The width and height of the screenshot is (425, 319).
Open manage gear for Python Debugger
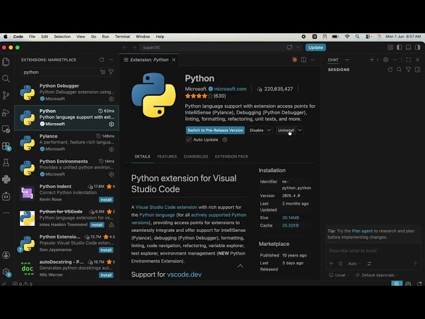[x=112, y=99]
